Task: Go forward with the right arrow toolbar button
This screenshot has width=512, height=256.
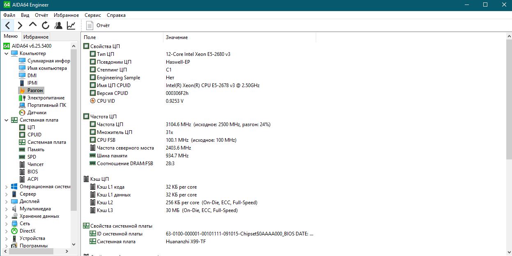Action: coord(20,25)
